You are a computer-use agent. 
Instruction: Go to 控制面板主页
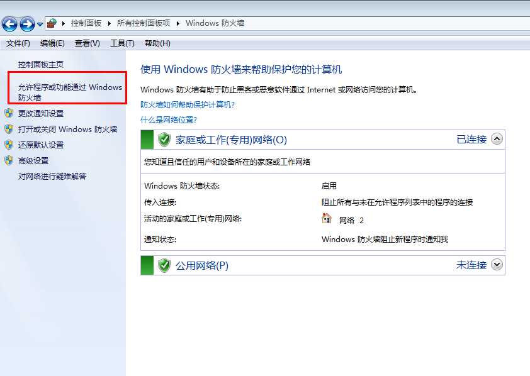[x=40, y=65]
